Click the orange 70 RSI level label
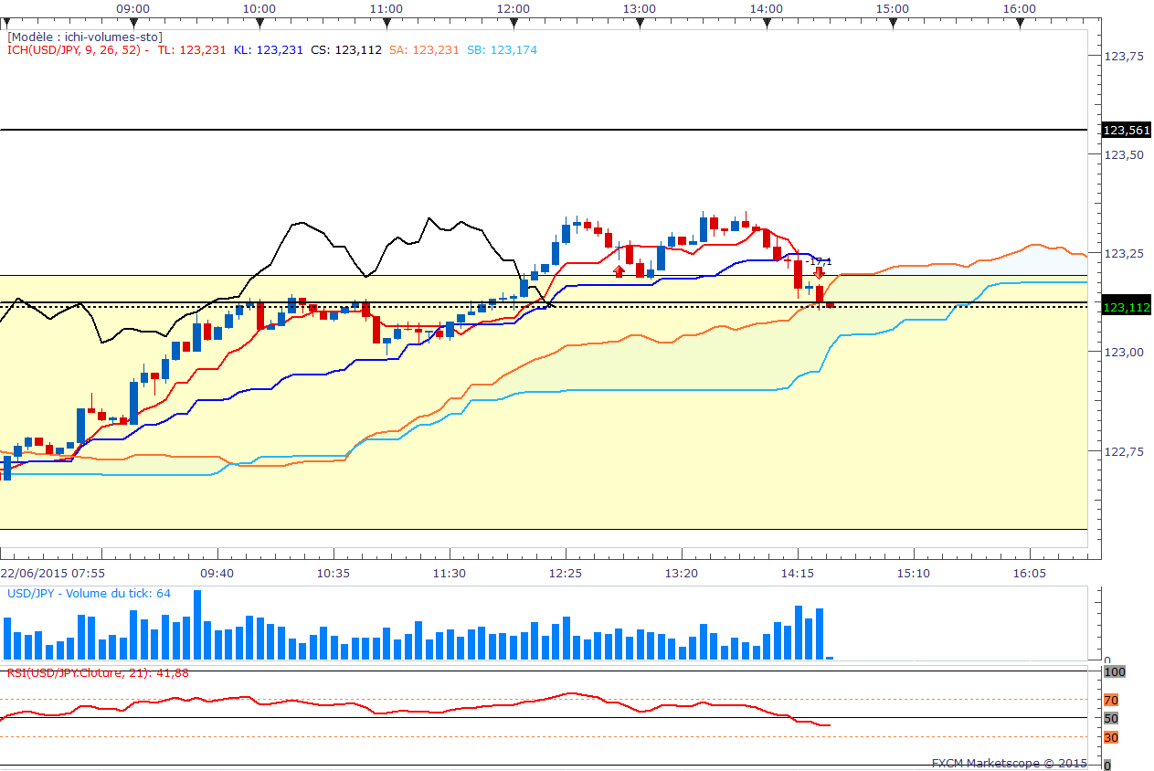Viewport: 1154px width, 771px height. click(x=1111, y=701)
